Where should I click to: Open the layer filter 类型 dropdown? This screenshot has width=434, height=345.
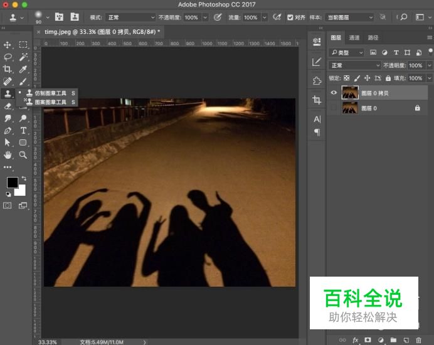347,52
